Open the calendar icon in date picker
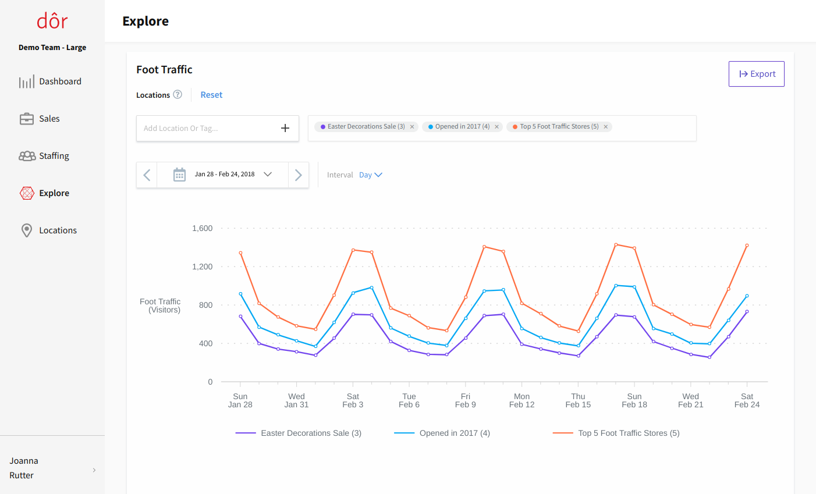816x494 pixels. tap(179, 174)
